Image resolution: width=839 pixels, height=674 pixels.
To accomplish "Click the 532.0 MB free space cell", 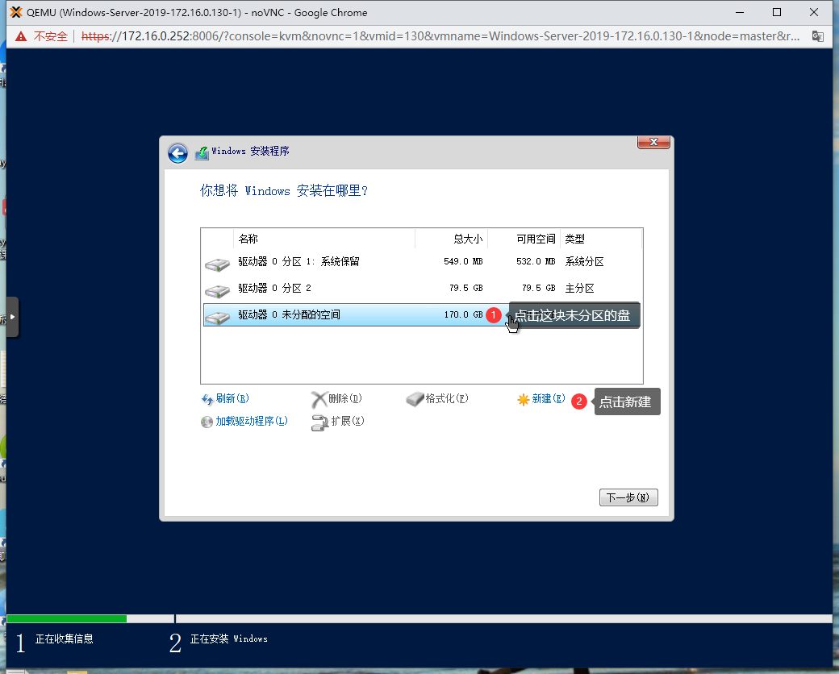I will pos(536,261).
